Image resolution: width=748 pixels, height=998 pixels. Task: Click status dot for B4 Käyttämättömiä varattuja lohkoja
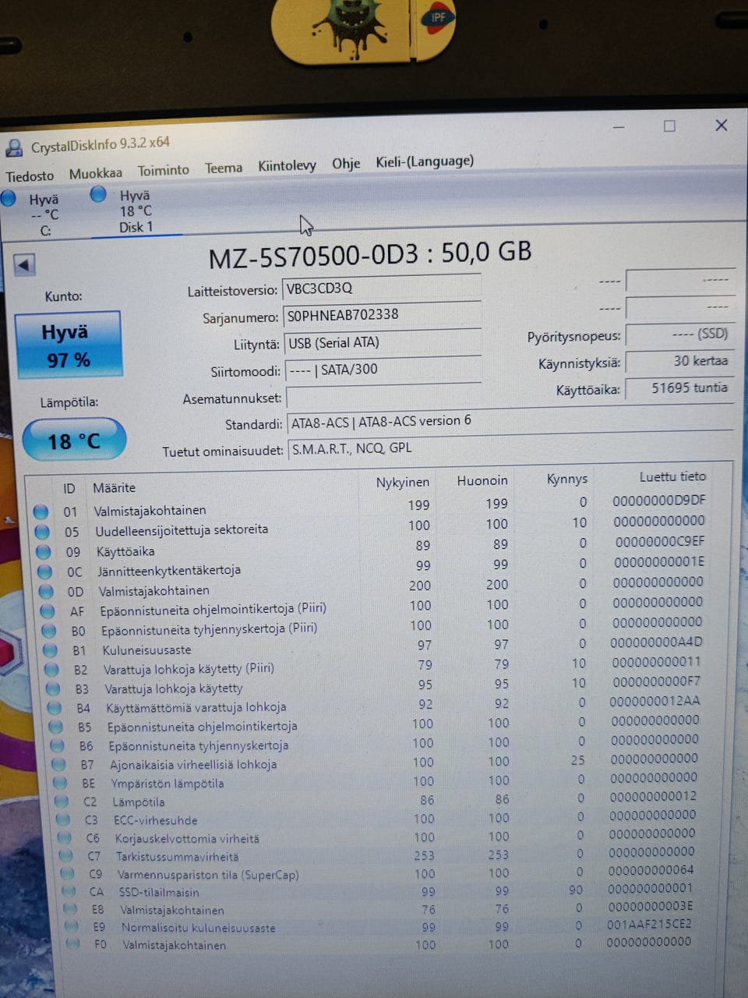pos(55,708)
